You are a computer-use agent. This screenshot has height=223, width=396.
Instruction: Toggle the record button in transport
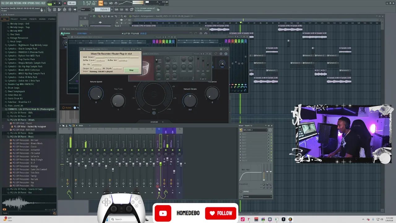click(65, 3)
